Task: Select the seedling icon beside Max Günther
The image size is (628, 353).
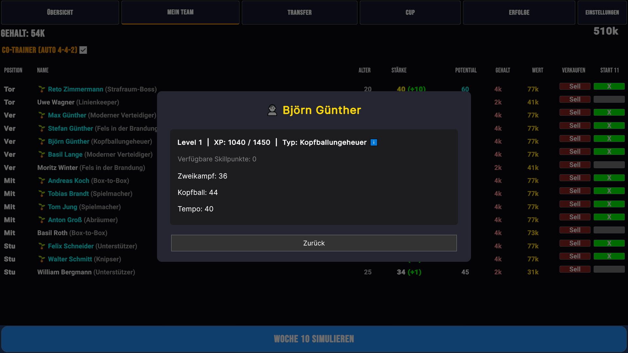Action: click(42, 115)
